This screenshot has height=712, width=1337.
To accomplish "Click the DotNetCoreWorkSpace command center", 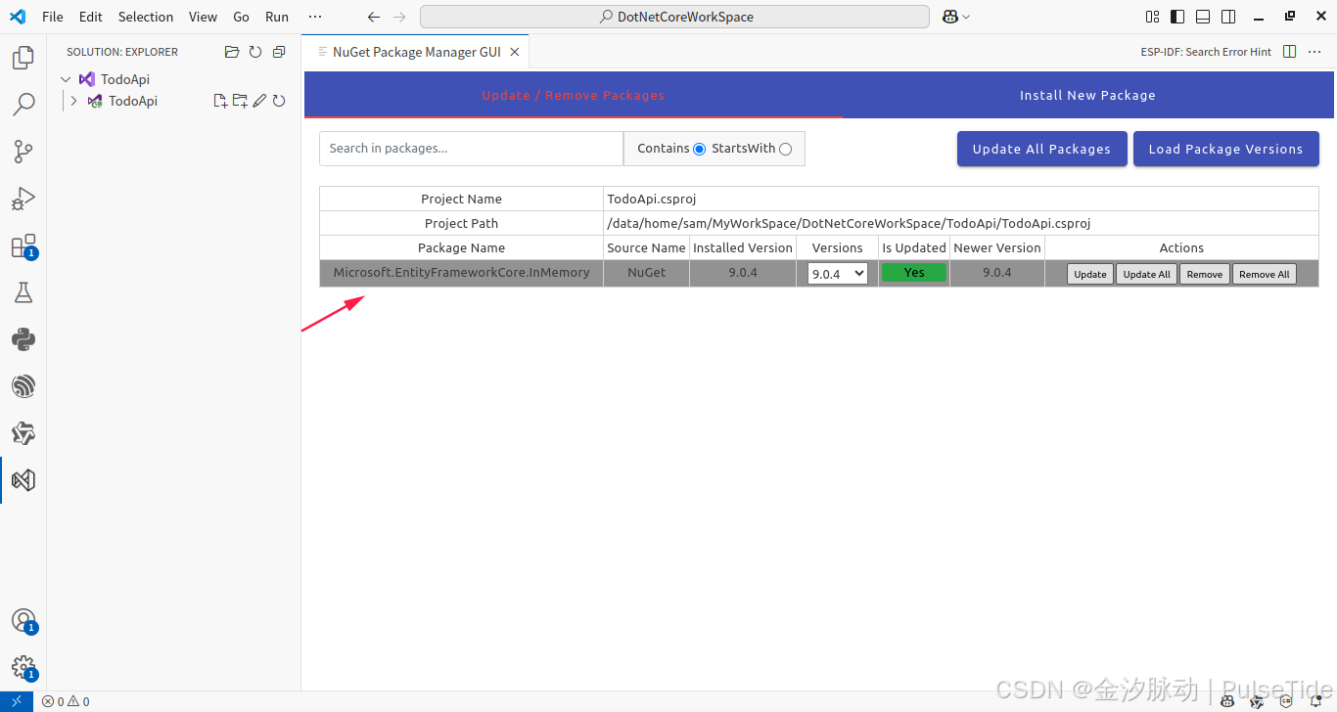I will pyautogui.click(x=674, y=17).
